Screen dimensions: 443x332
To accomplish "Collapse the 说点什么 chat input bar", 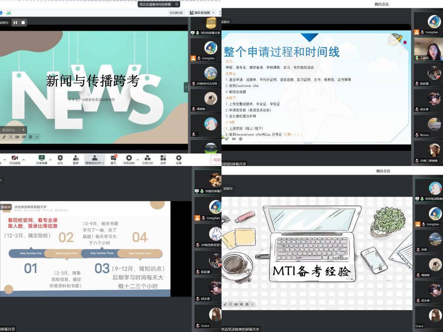I will click(24, 130).
